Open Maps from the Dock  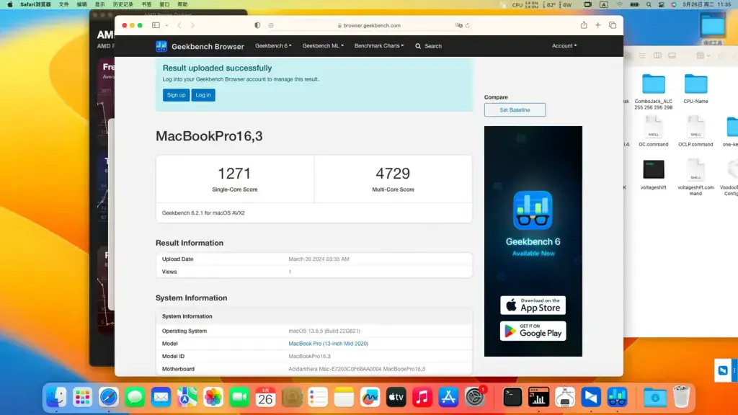click(187, 397)
